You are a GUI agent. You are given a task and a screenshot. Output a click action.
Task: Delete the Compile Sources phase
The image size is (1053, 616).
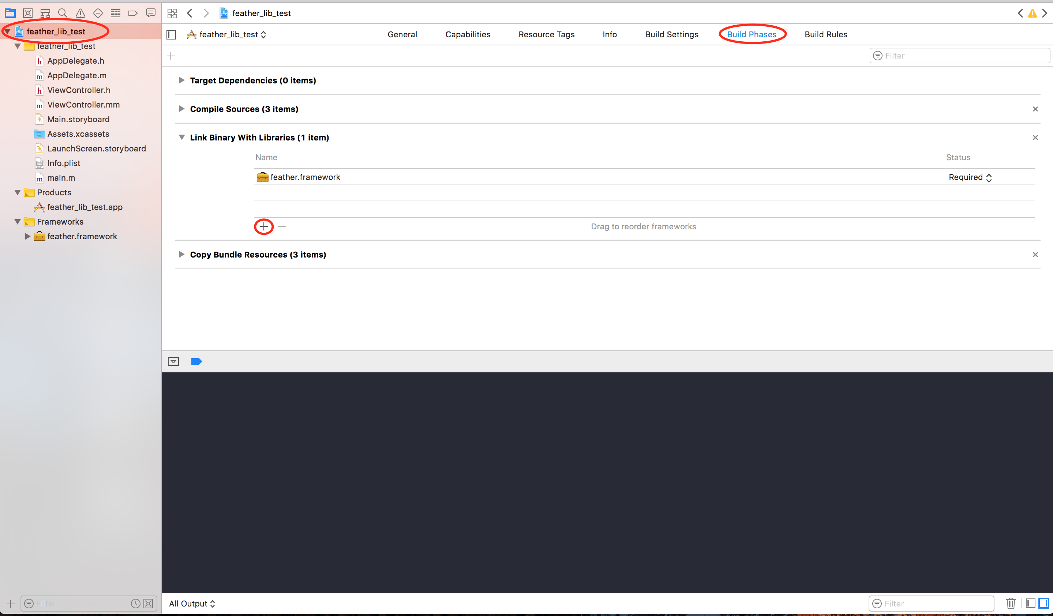click(1035, 109)
